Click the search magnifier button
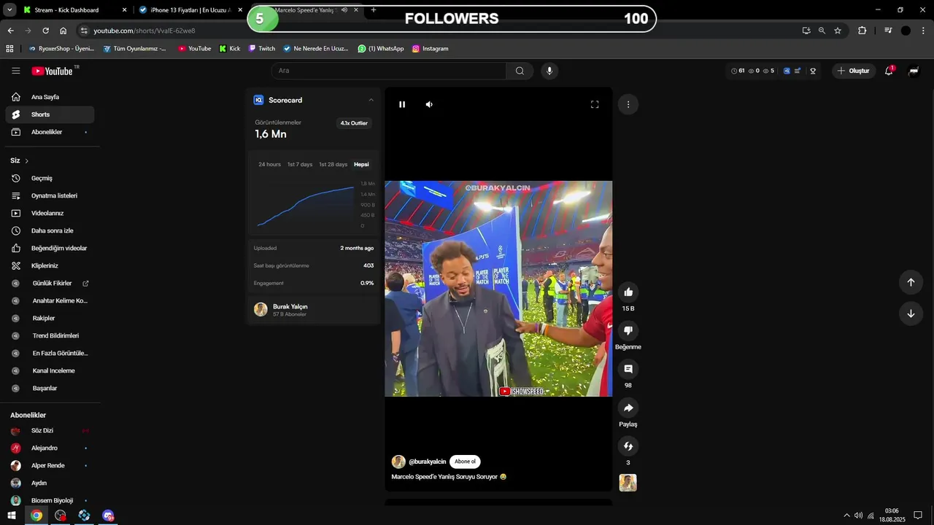 pos(520,71)
